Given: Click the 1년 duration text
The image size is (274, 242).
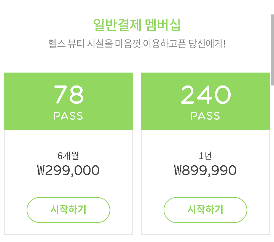Looking at the screenshot, I should [x=205, y=156].
